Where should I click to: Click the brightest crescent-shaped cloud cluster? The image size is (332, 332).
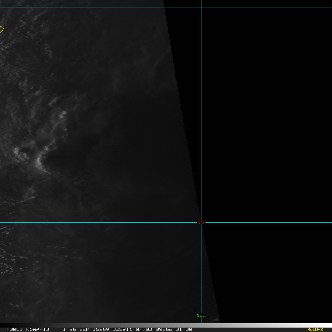[x=40, y=160]
